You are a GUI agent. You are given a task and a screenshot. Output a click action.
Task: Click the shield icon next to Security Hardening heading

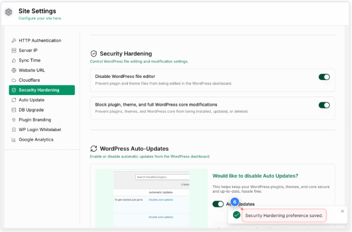tap(94, 54)
